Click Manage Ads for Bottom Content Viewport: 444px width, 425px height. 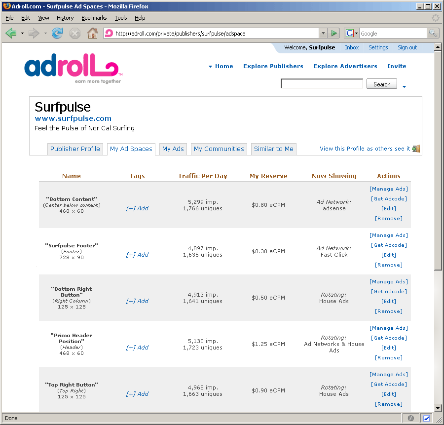click(x=389, y=189)
